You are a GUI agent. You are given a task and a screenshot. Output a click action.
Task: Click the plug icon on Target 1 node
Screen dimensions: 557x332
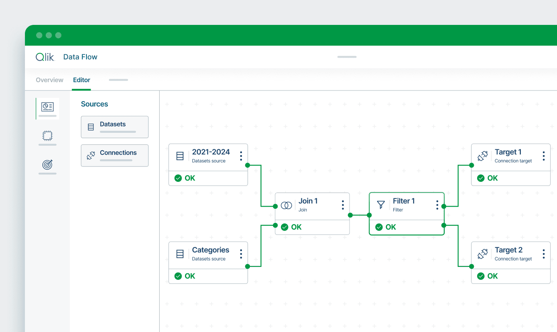(x=482, y=156)
